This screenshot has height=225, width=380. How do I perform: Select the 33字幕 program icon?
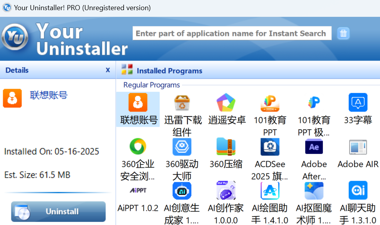tap(358, 102)
